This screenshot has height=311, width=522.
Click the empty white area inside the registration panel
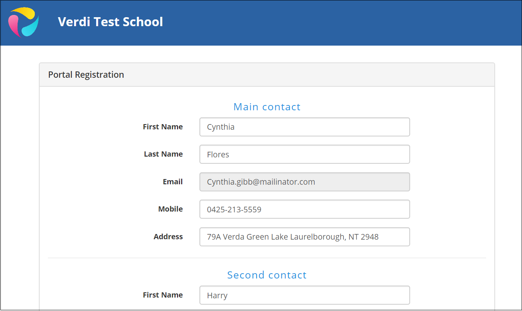coord(449,168)
